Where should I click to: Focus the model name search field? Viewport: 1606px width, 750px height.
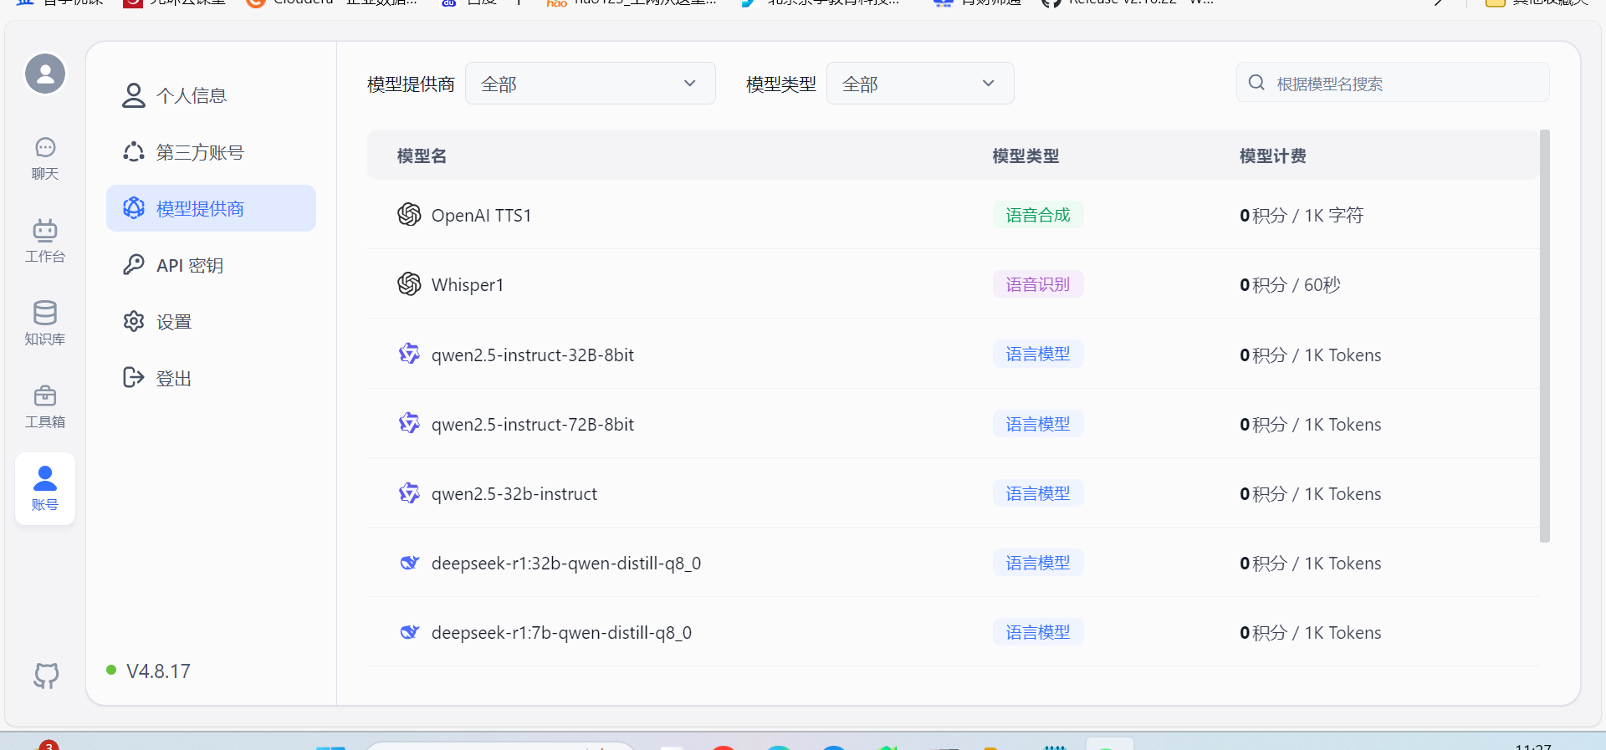tap(1405, 84)
